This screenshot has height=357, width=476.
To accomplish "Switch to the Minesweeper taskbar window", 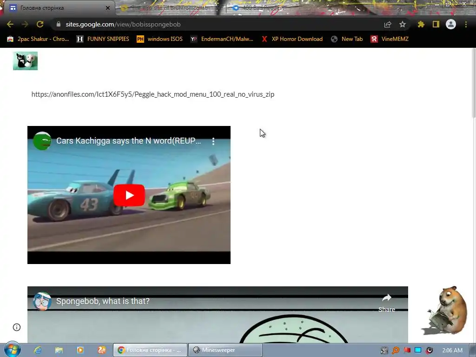I will click(225, 350).
